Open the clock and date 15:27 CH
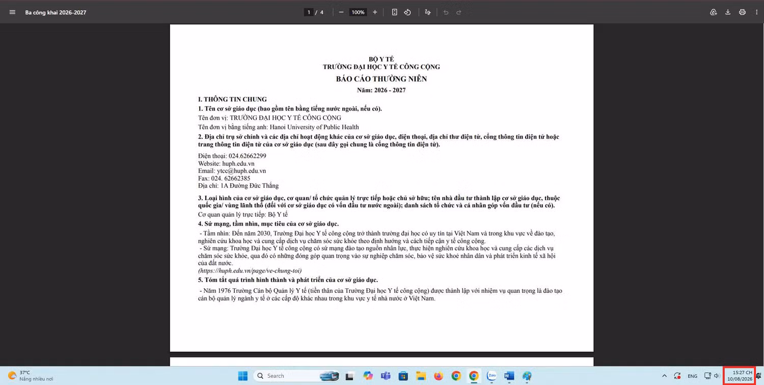 [740, 376]
